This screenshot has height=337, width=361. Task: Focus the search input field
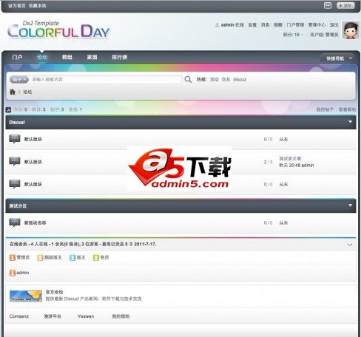click(x=106, y=79)
